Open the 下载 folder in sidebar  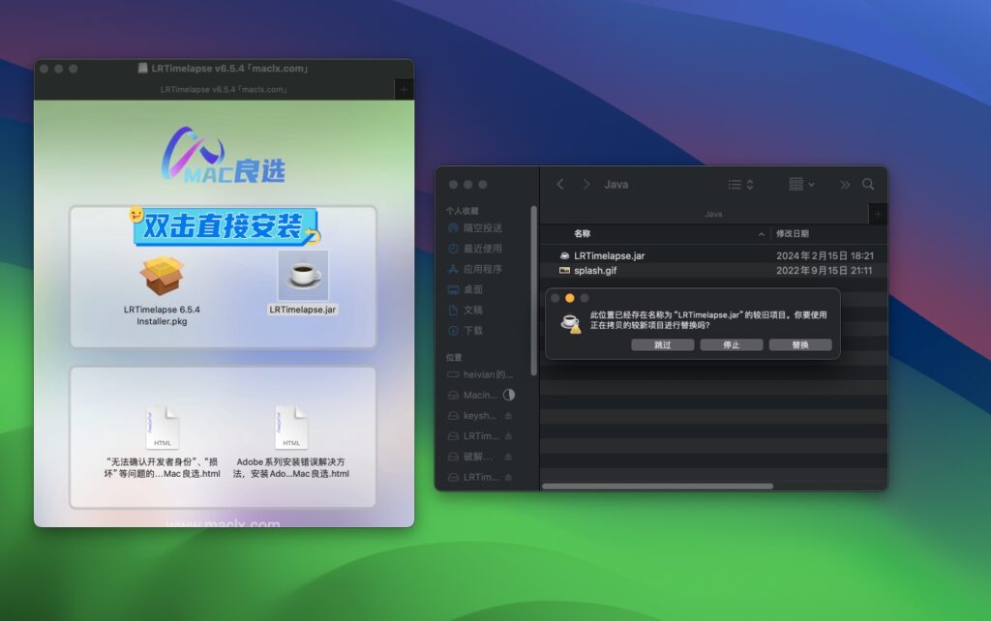481,330
